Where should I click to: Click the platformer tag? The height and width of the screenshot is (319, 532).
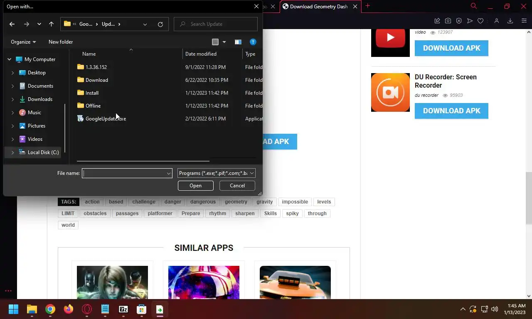[x=160, y=213]
